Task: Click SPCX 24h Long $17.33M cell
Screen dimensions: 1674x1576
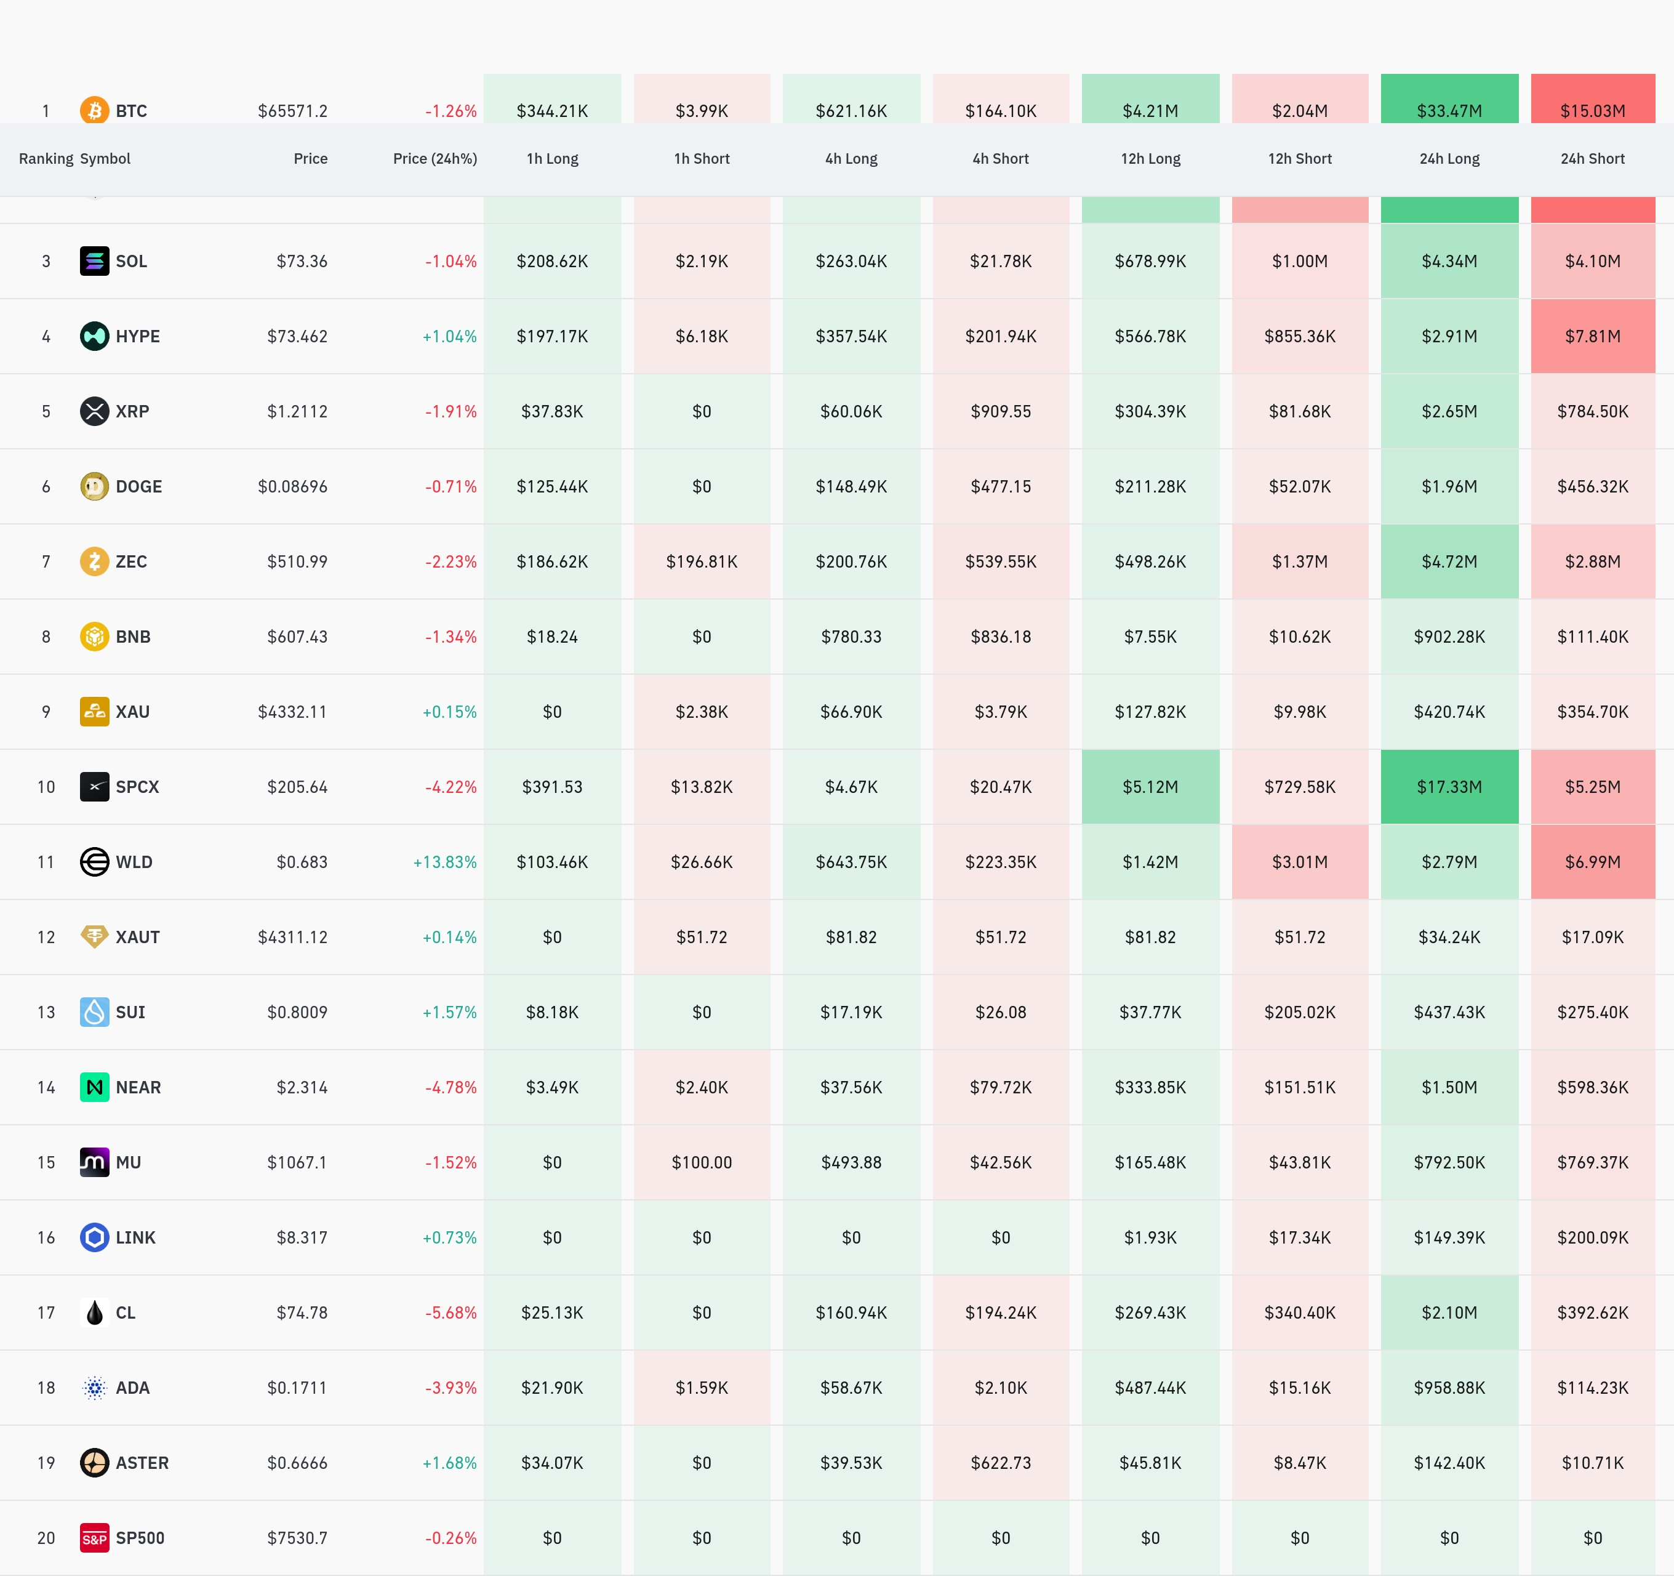Action: click(1449, 787)
